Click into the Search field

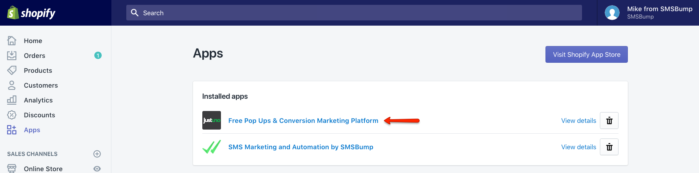pos(354,13)
